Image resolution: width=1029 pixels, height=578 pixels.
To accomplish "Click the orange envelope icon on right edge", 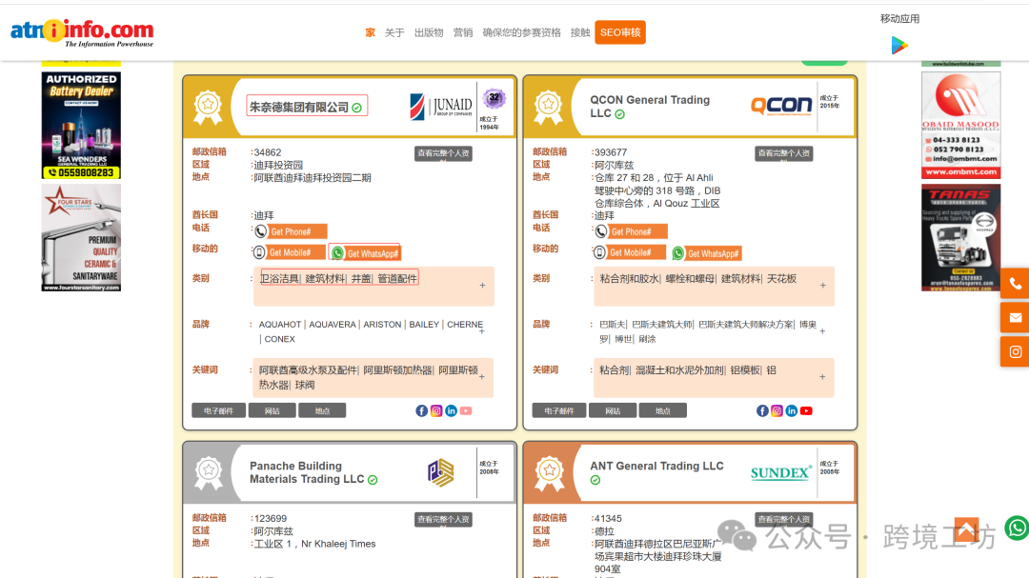I will point(1015,317).
